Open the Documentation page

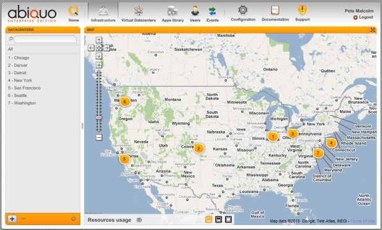pos(275,14)
